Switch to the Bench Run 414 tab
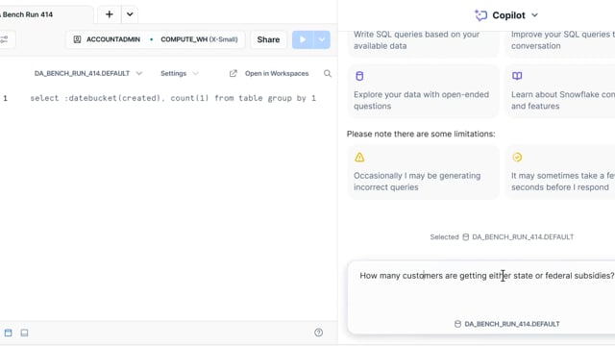615x346 pixels. [27, 14]
